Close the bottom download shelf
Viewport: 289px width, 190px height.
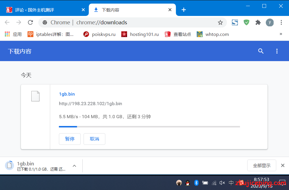283,165
